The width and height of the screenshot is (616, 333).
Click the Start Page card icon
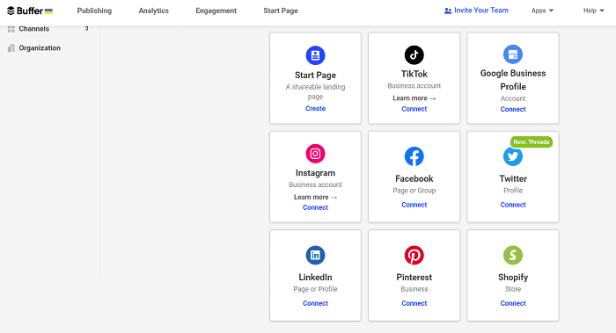tap(315, 55)
